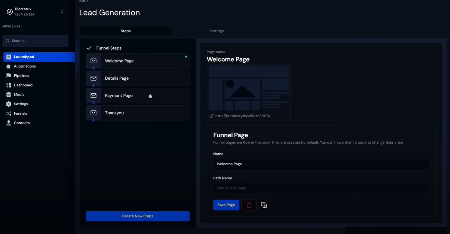Open the purplesky.localhost:3000 link

point(243,116)
